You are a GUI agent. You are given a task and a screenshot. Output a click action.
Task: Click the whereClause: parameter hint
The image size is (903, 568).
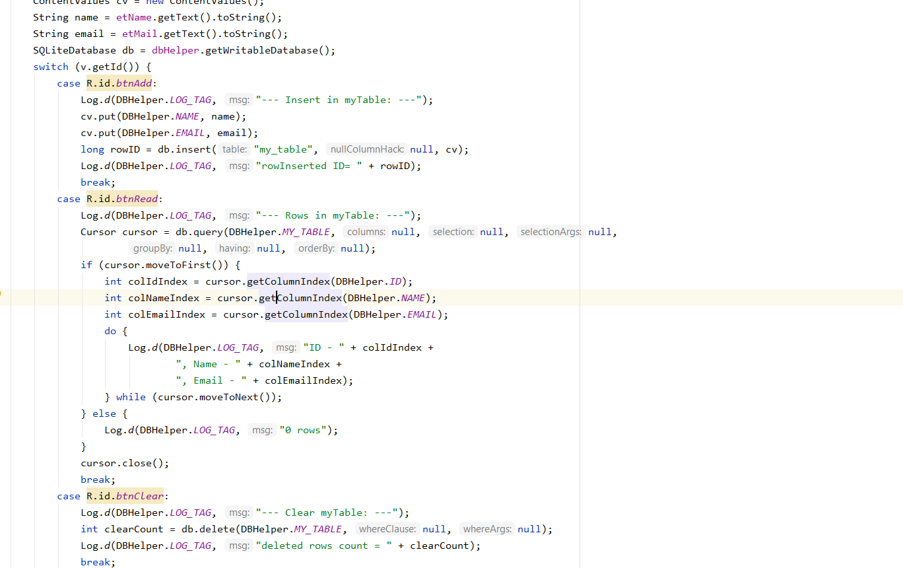(387, 529)
